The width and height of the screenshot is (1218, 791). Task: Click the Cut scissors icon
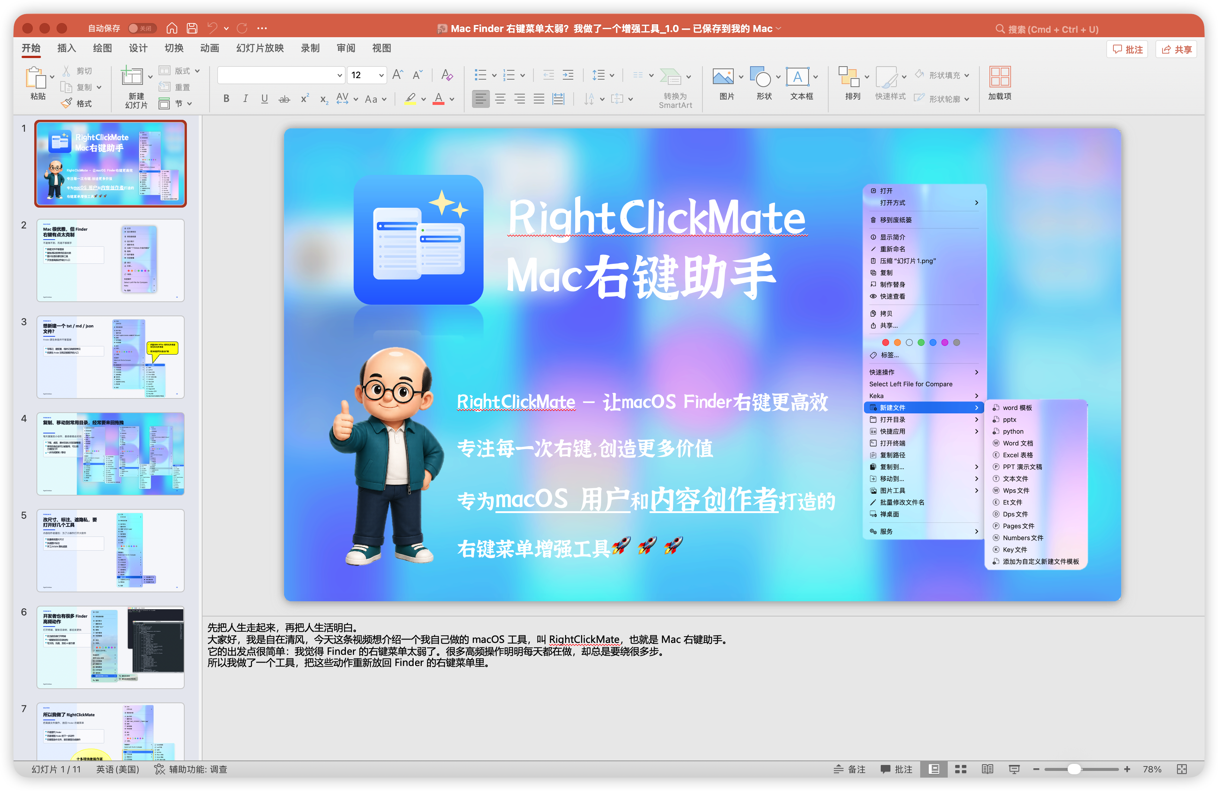tap(67, 71)
